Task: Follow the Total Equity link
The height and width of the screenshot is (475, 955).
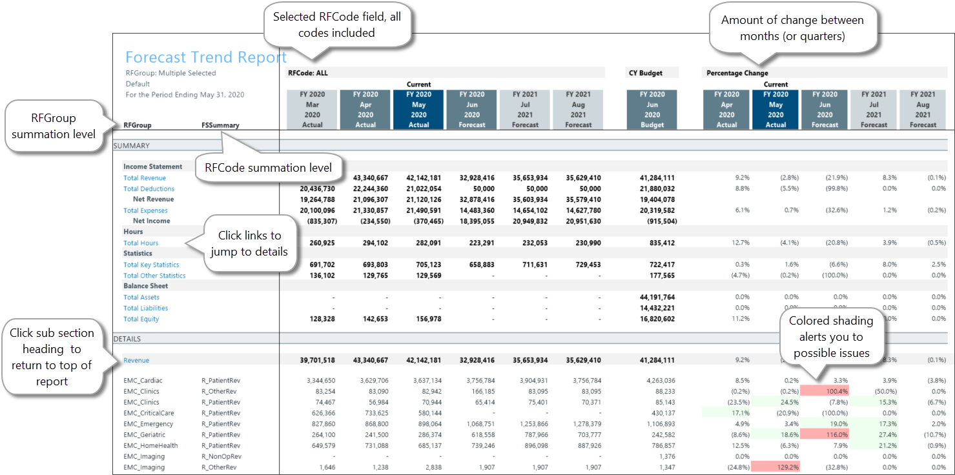Action: pyautogui.click(x=141, y=319)
